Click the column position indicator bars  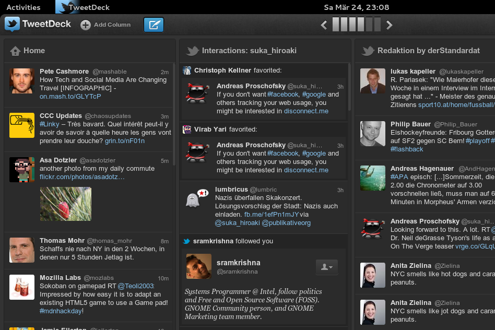[x=357, y=25]
